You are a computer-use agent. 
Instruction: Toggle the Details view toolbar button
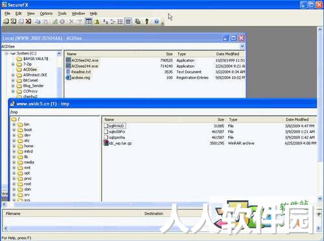click(x=128, y=21)
